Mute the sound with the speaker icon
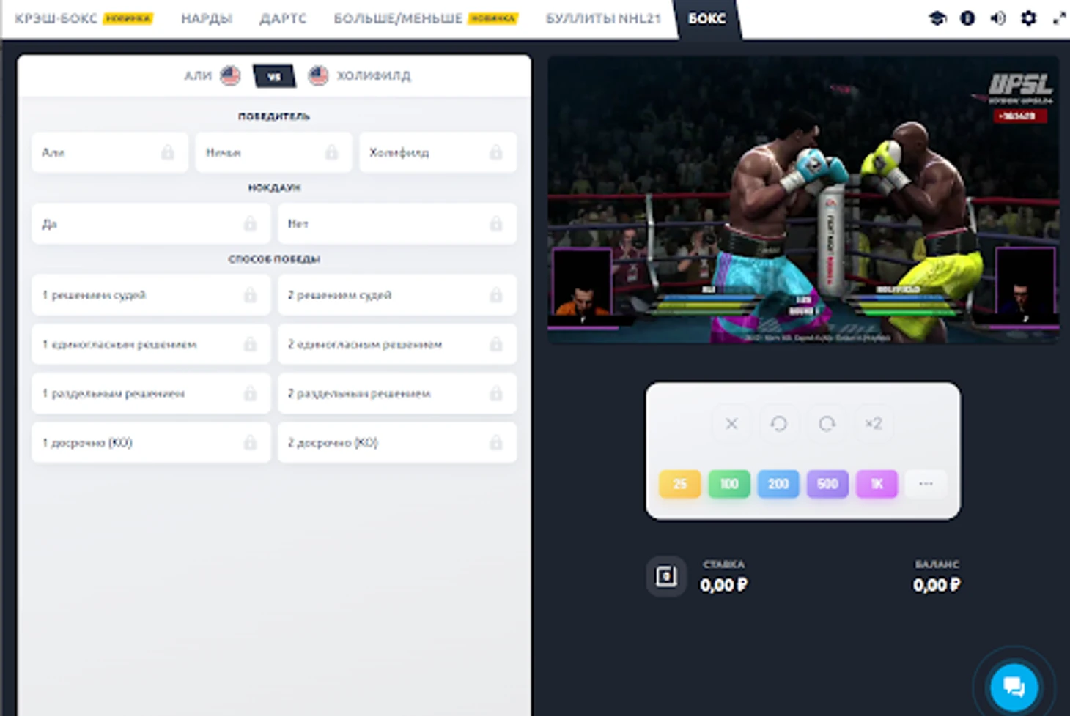Image resolution: width=1070 pixels, height=716 pixels. point(998,18)
